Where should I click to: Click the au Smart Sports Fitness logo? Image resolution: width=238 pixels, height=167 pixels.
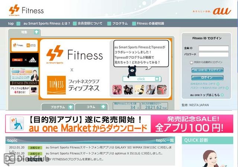[26, 10]
